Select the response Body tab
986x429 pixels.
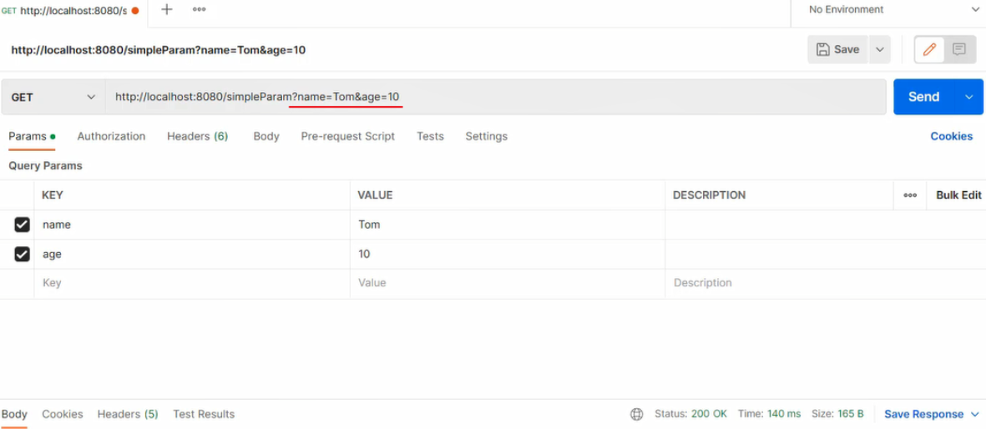(14, 414)
